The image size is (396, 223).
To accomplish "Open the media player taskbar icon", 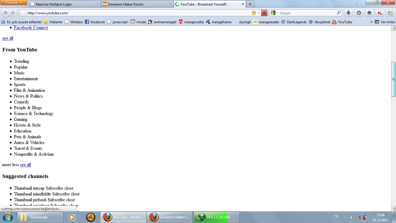I will click(72, 217).
